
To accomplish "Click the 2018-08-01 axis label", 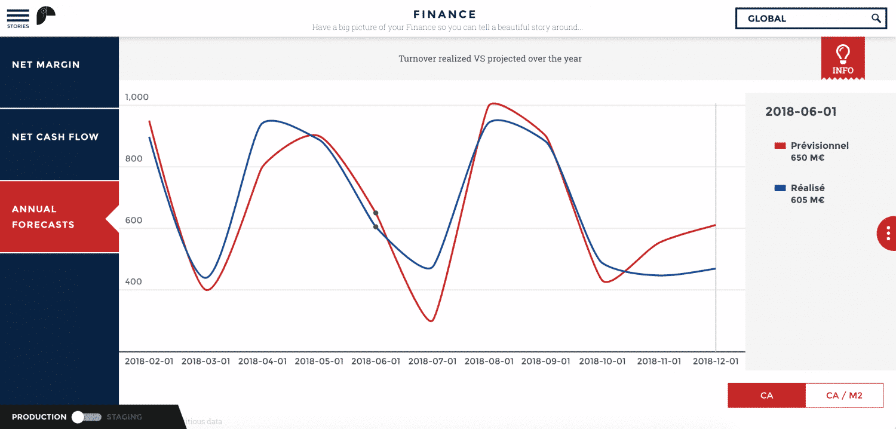I will pyautogui.click(x=489, y=361).
